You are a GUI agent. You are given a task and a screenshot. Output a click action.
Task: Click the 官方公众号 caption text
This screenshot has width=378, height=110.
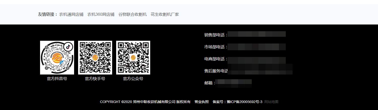133,79
